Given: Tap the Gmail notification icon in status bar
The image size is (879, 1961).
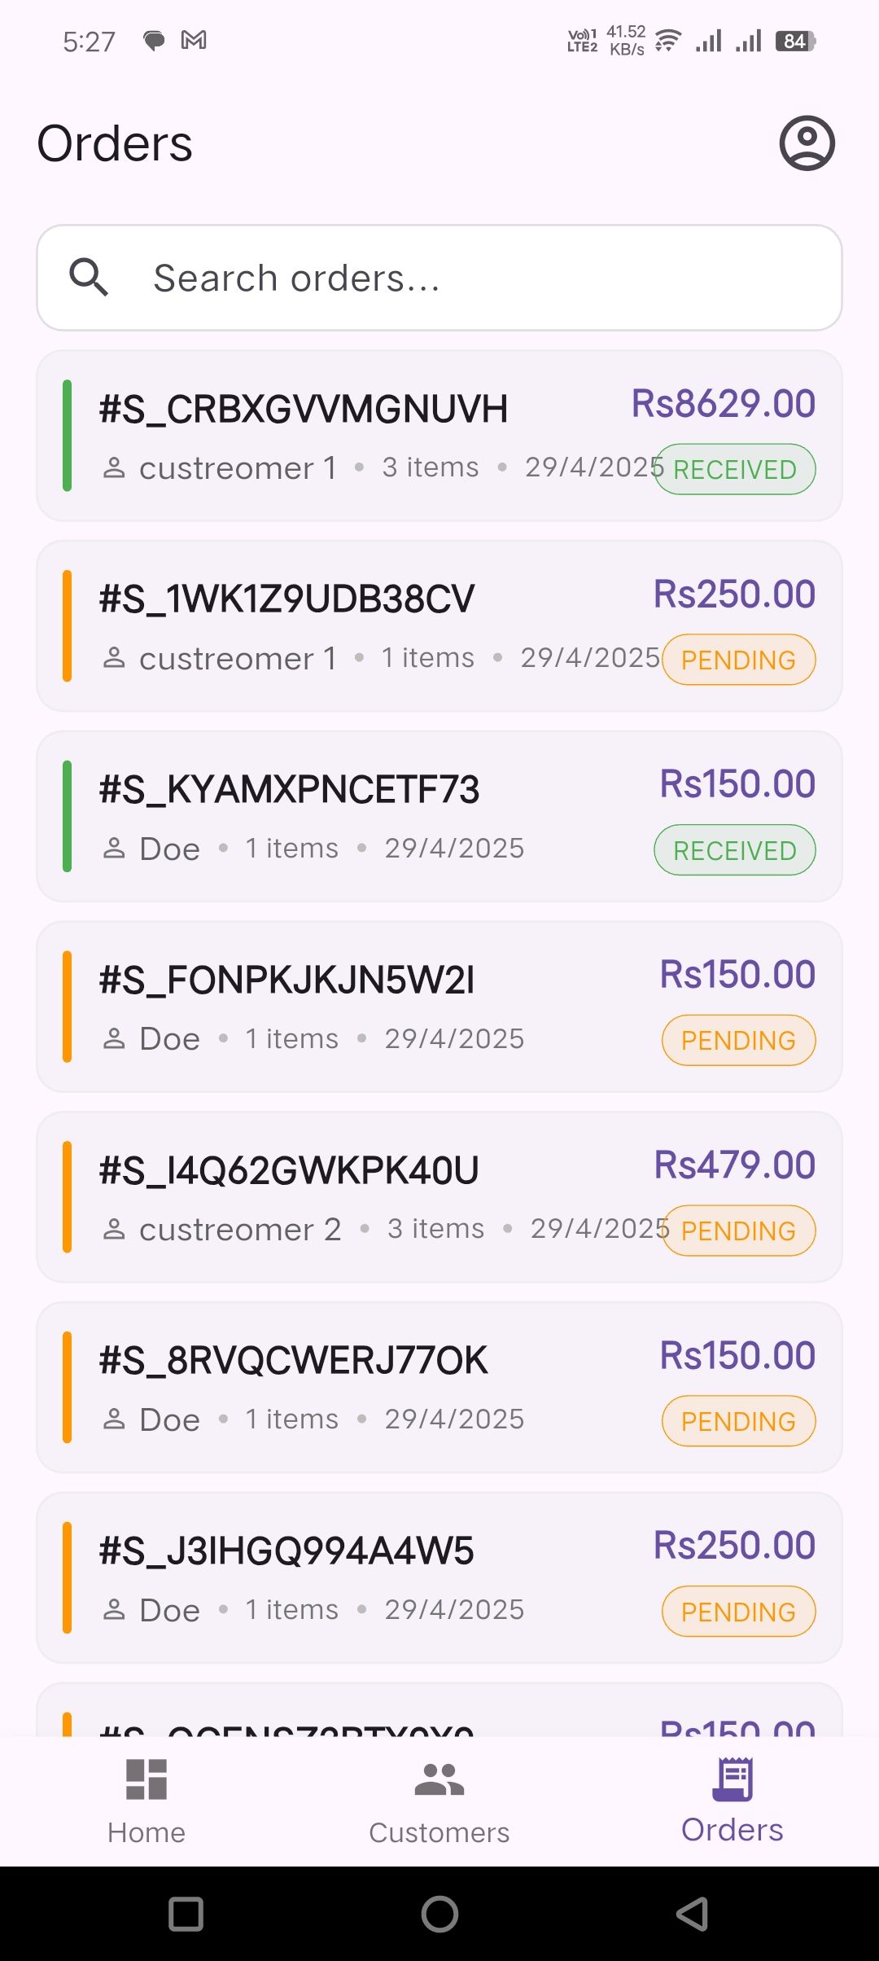Looking at the screenshot, I should coord(194,40).
